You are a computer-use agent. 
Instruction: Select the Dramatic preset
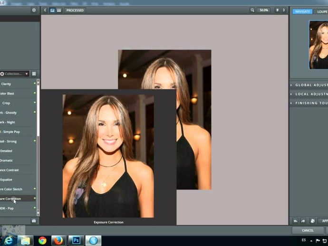[18, 161]
